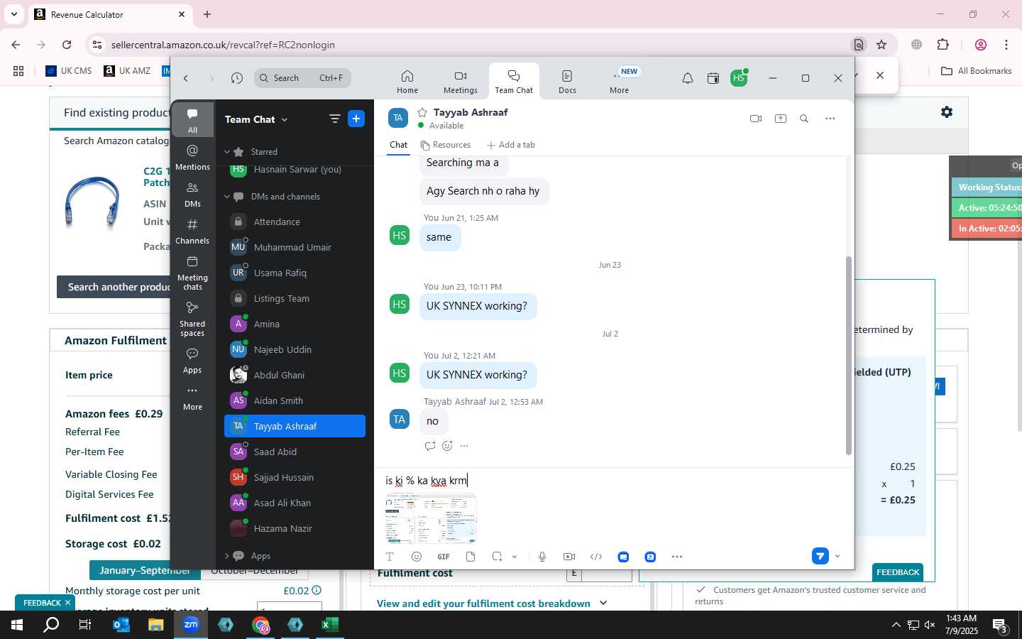Click the message compose text field
Viewport: 1022px width, 639px height.
coord(614,481)
